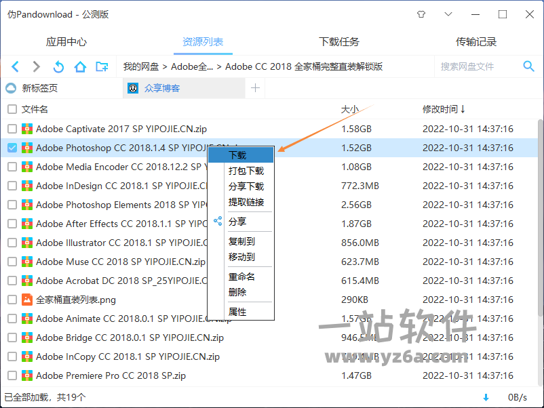Click the zip icon of Adobe Media Encoder
Screen dimensions: 544x408
click(x=27, y=167)
